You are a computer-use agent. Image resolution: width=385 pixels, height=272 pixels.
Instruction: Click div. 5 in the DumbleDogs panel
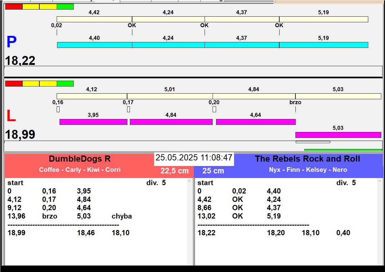coord(156,183)
